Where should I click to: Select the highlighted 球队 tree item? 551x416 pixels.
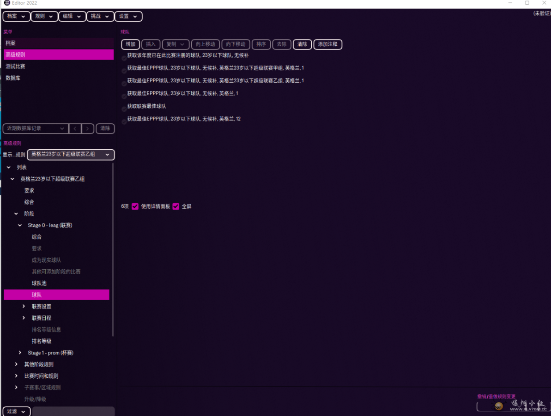click(56, 295)
